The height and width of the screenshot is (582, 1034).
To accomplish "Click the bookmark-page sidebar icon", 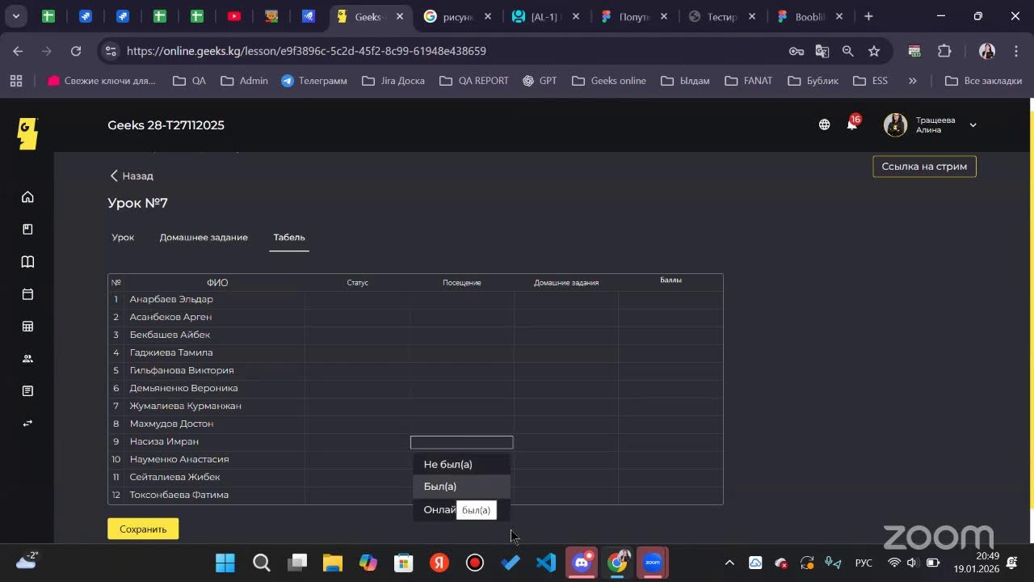I will click(27, 230).
